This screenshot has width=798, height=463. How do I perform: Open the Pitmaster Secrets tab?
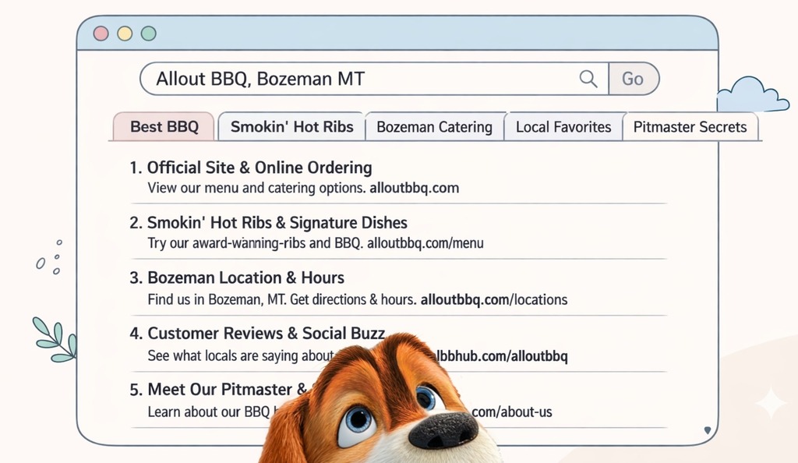(x=690, y=127)
